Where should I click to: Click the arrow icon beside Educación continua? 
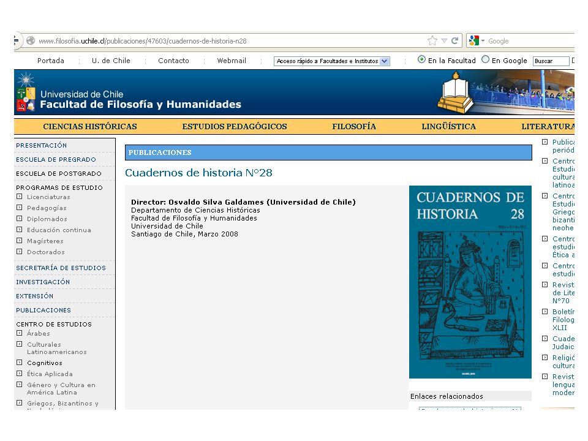pyautogui.click(x=20, y=229)
